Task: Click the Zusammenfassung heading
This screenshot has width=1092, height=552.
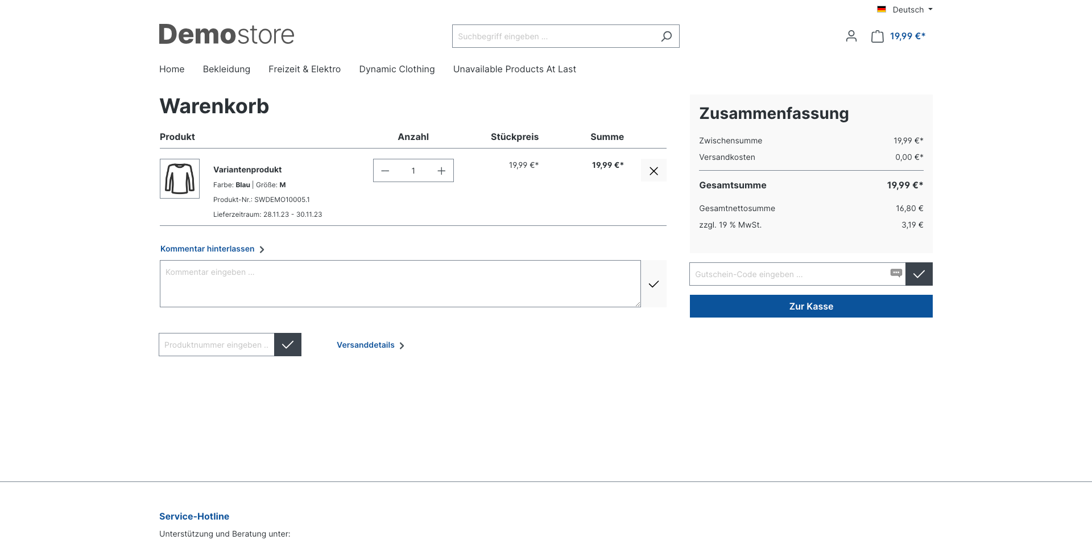Action: pyautogui.click(x=774, y=113)
